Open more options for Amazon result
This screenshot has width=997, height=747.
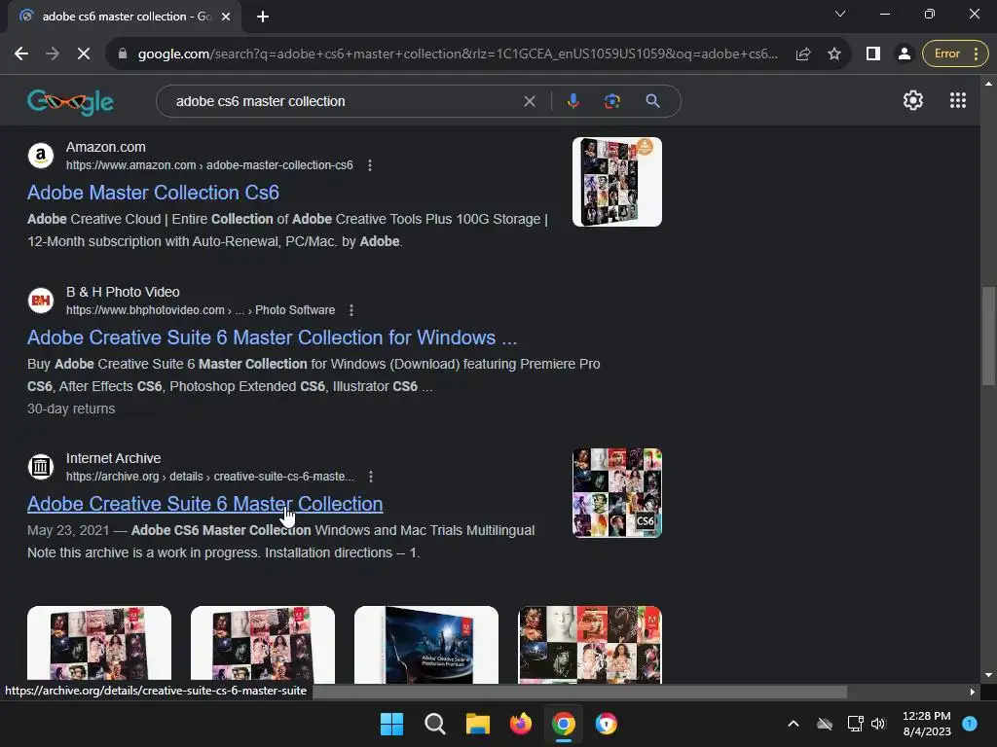369,165
